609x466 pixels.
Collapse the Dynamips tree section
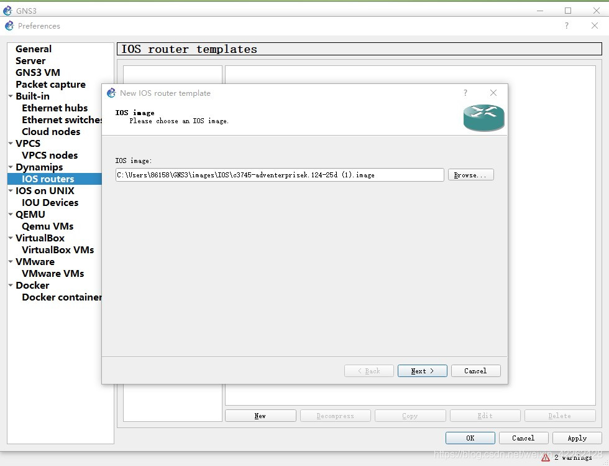pos(11,167)
